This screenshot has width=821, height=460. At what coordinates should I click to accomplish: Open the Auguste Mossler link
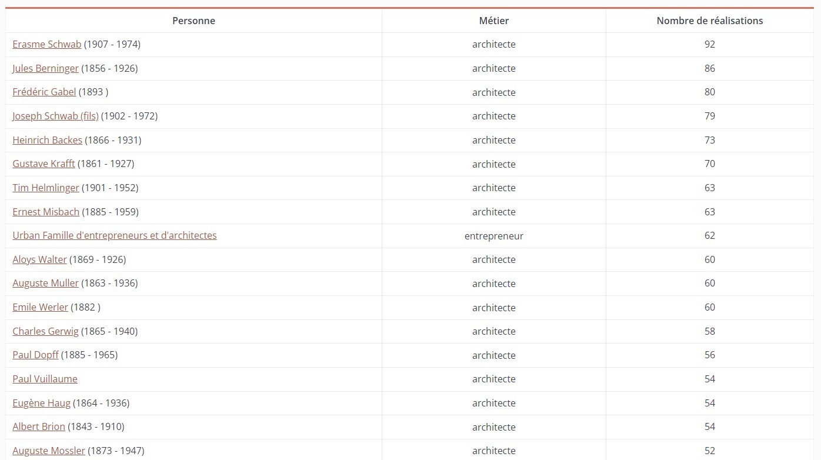[49, 451]
